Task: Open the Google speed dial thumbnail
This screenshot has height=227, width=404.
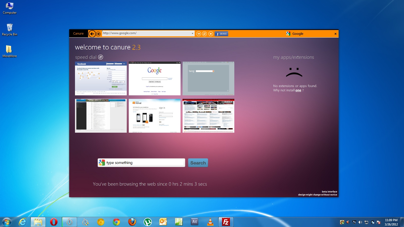Action: pyautogui.click(x=155, y=78)
